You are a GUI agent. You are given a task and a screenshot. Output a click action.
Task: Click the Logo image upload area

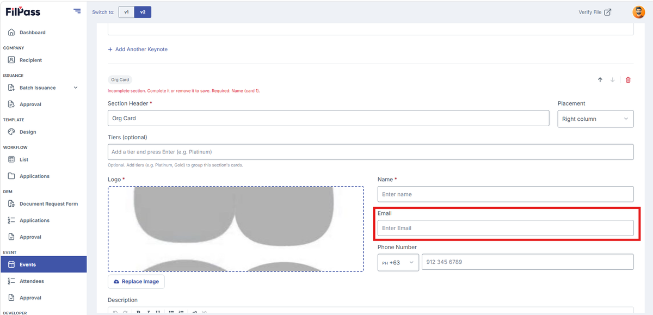236,228
